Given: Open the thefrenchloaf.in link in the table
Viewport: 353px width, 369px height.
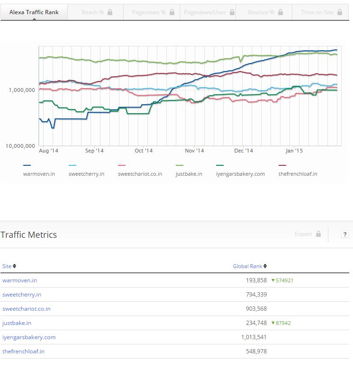Looking at the screenshot, I should [x=23, y=351].
